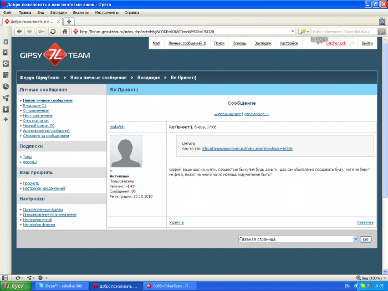The image size is (388, 291).
Task: Click the GipsyTeam logo
Action: [x=55, y=55]
